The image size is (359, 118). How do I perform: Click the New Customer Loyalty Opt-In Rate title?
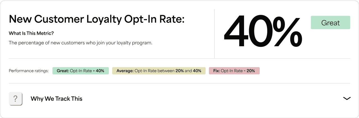click(x=97, y=19)
